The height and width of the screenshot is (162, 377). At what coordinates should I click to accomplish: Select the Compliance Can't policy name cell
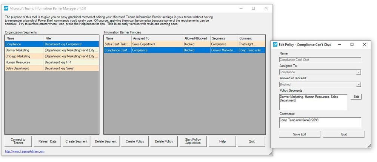(x=118, y=50)
